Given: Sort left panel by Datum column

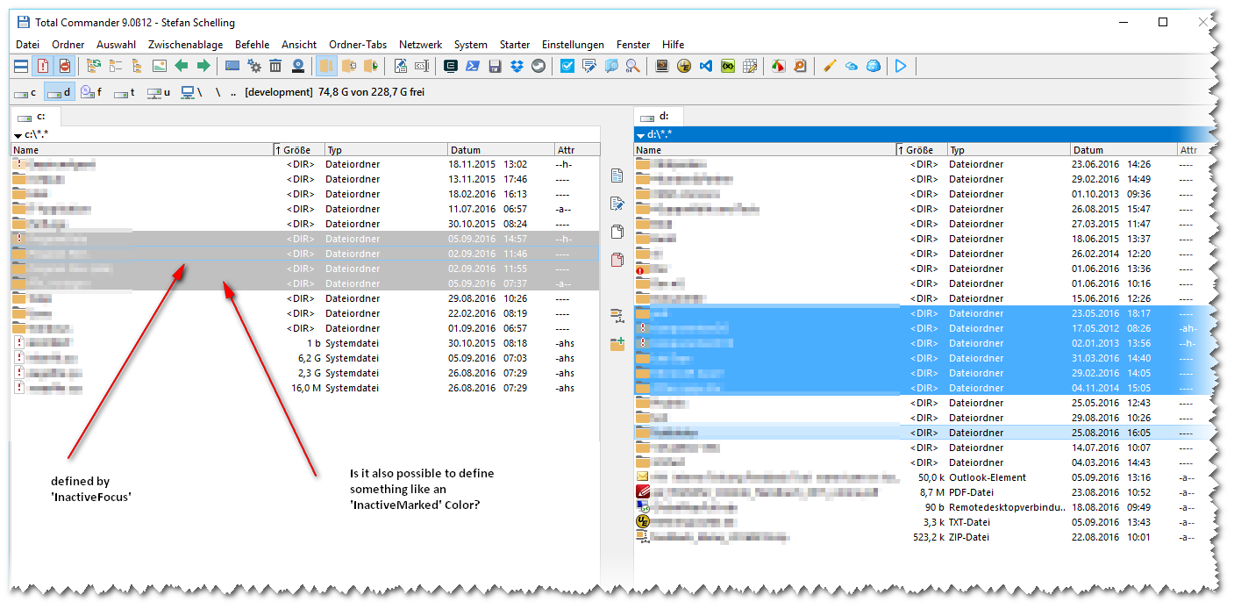Looking at the screenshot, I should 501,150.
